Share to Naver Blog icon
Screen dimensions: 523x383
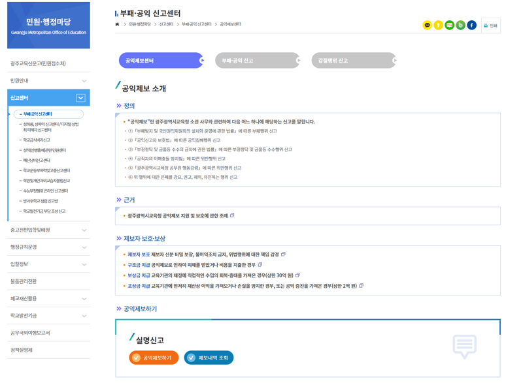(449, 25)
